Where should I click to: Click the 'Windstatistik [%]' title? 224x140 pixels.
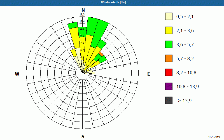click(x=113, y=3)
